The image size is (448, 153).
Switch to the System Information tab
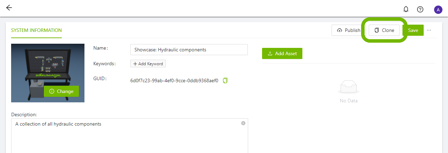[36, 30]
